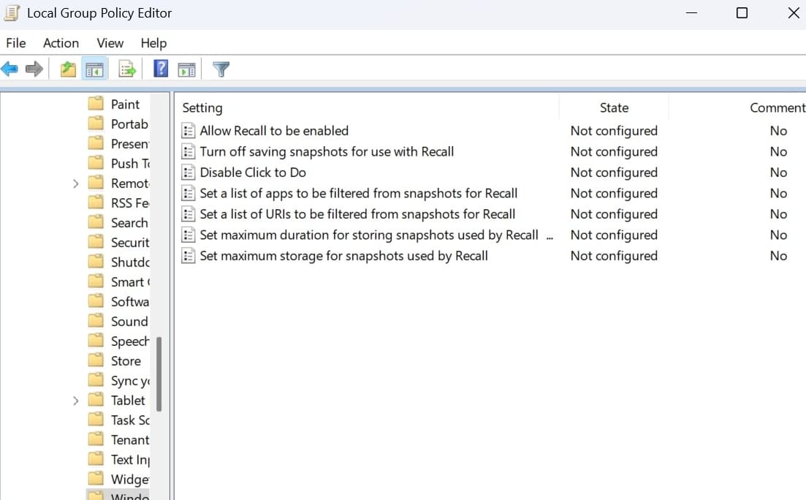Click the Filter funnel toolbar icon
Screen dimensions: 806x500
221,69
